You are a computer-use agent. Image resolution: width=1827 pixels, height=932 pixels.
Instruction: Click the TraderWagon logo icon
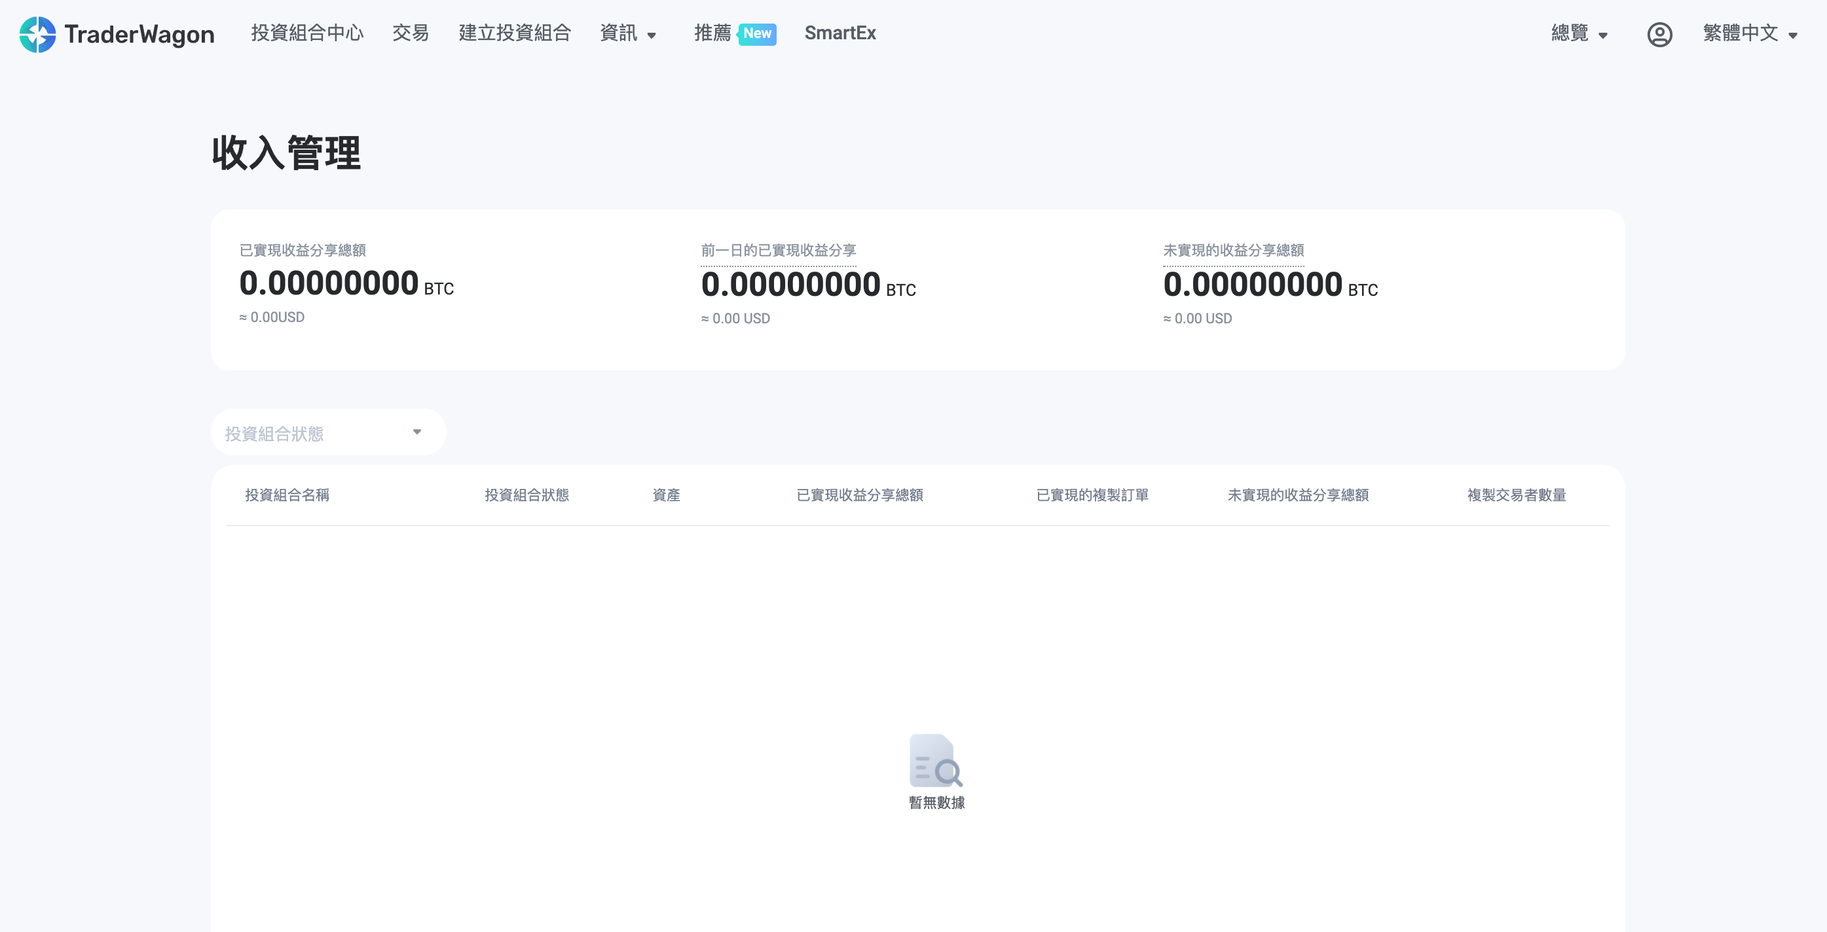point(37,33)
